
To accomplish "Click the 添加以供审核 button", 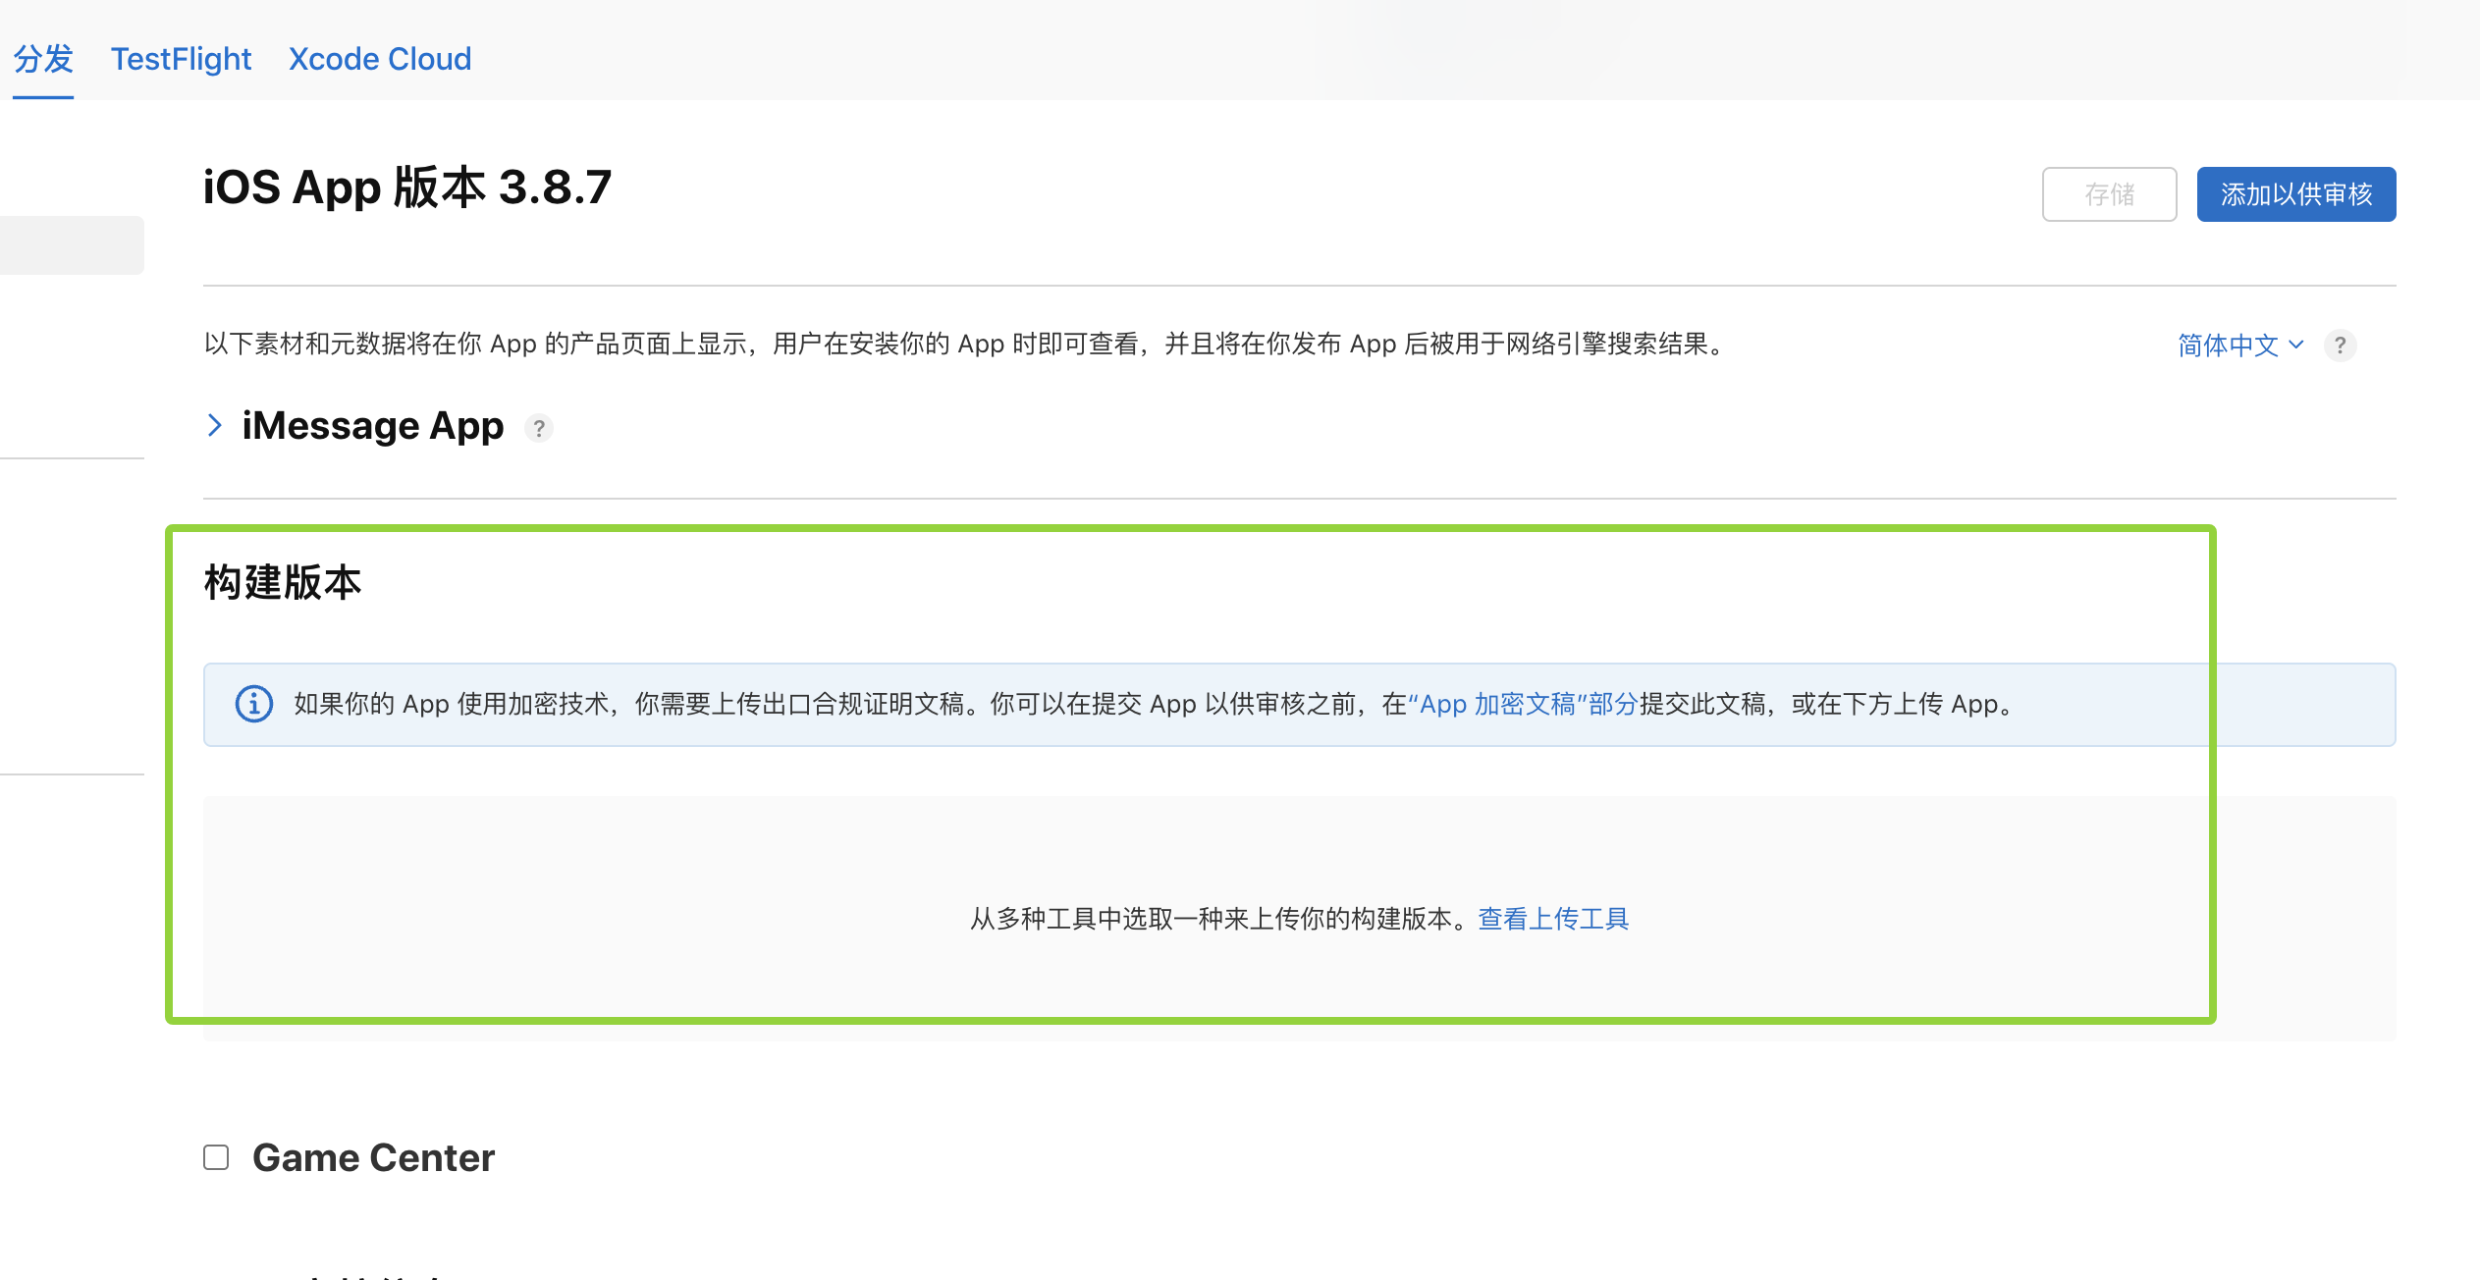I will pyautogui.click(x=2295, y=194).
